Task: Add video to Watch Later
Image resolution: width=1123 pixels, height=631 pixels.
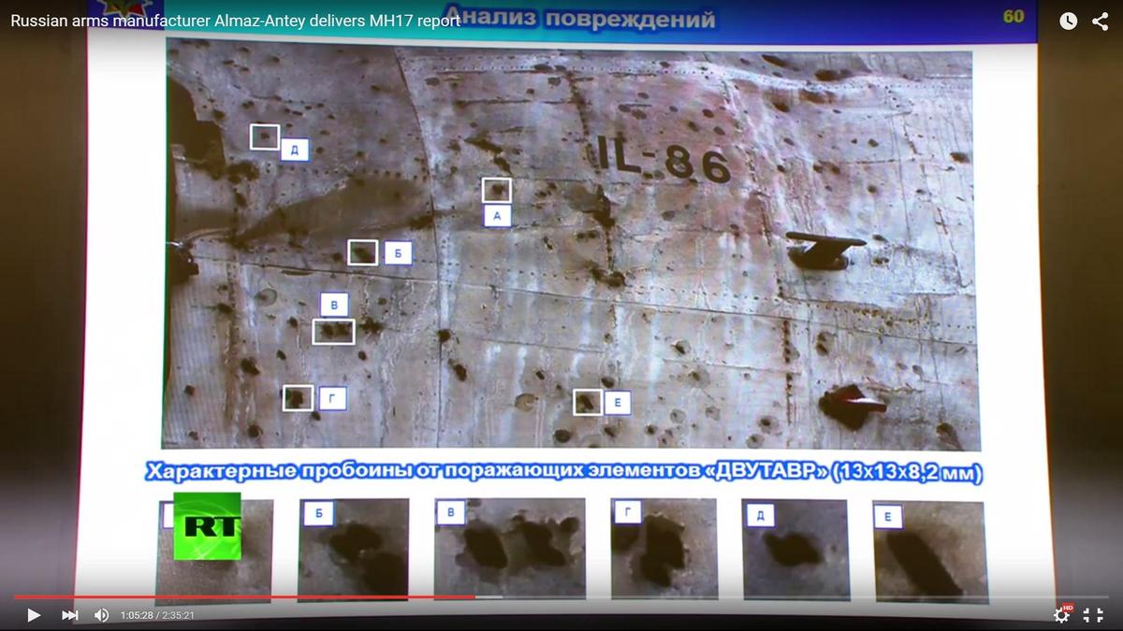Action: [x=1069, y=21]
